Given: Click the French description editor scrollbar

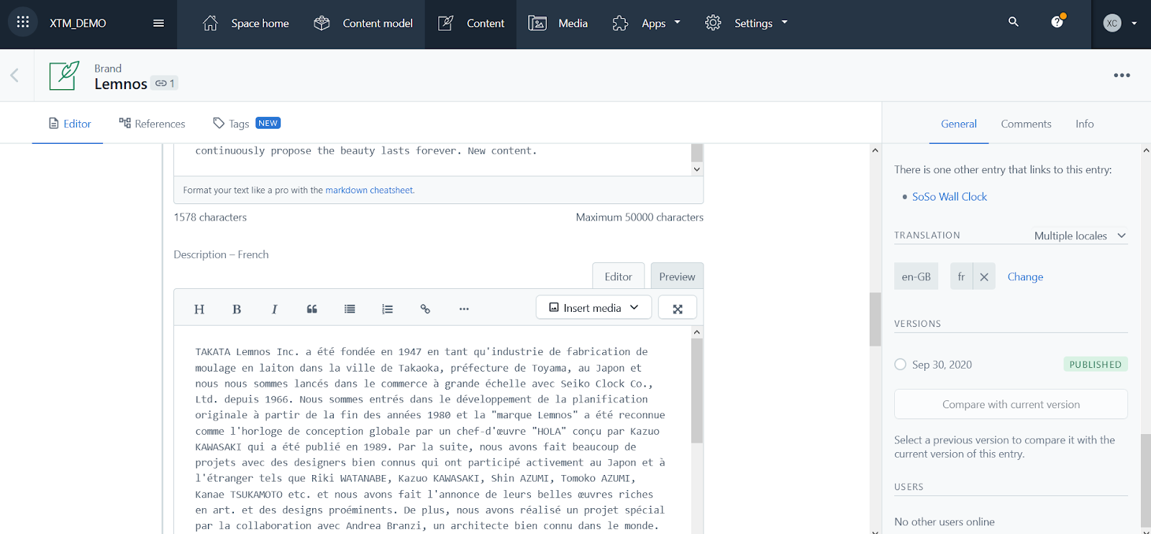Looking at the screenshot, I should point(696,390).
